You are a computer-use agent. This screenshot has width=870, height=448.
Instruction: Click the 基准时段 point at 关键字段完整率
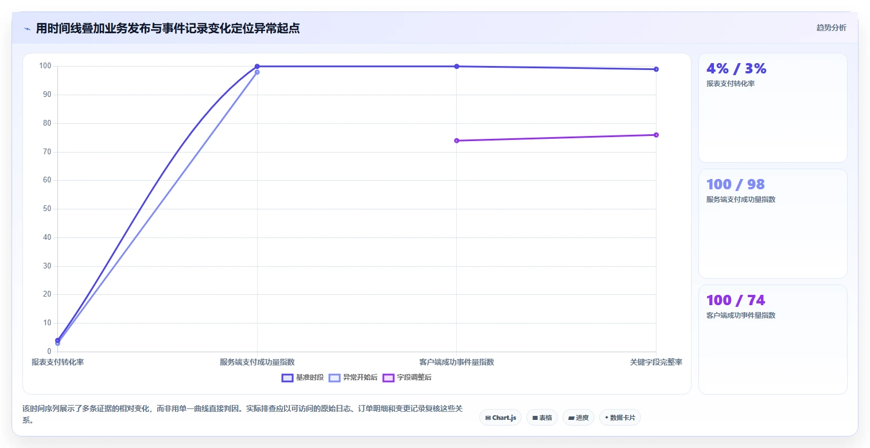[656, 69]
